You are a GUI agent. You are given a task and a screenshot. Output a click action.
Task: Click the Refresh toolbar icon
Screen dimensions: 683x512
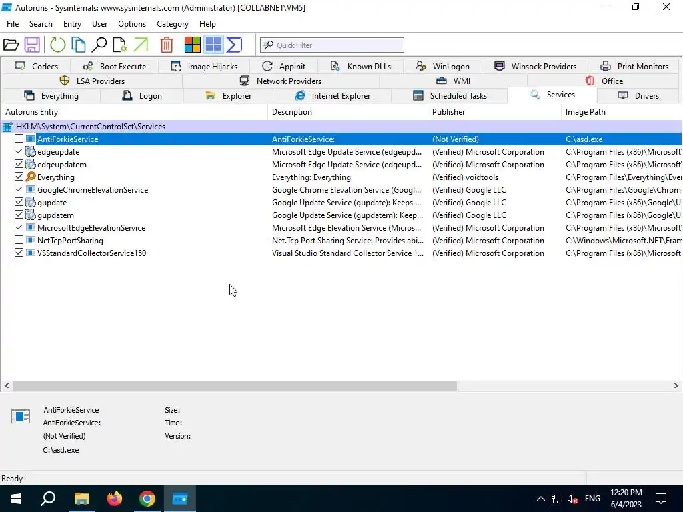(57, 45)
